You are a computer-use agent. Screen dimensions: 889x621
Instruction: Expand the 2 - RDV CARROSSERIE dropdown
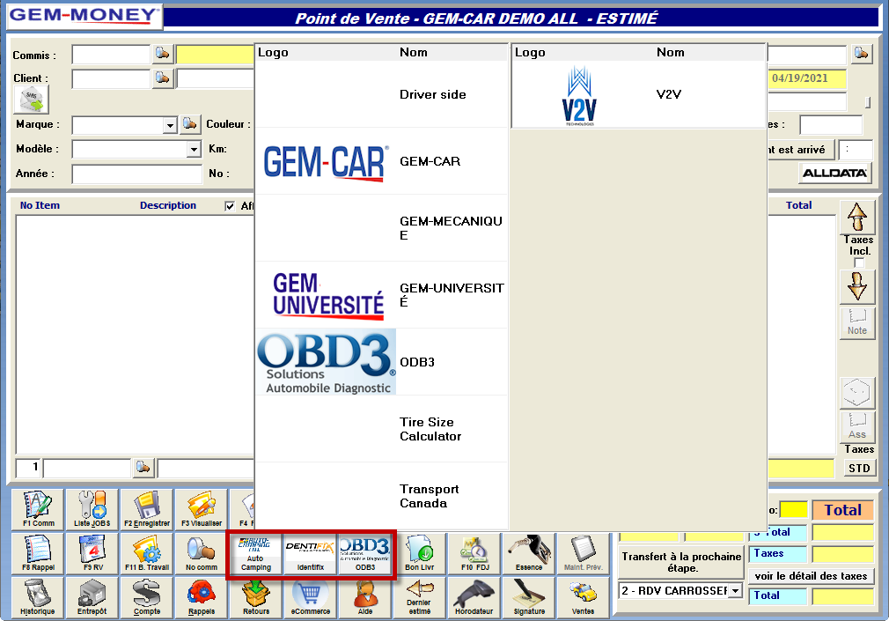735,591
